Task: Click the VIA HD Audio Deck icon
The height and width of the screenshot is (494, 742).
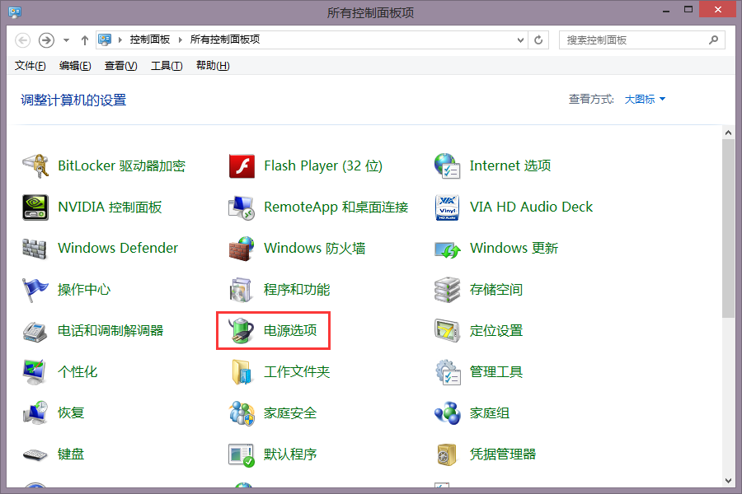Action: [448, 207]
